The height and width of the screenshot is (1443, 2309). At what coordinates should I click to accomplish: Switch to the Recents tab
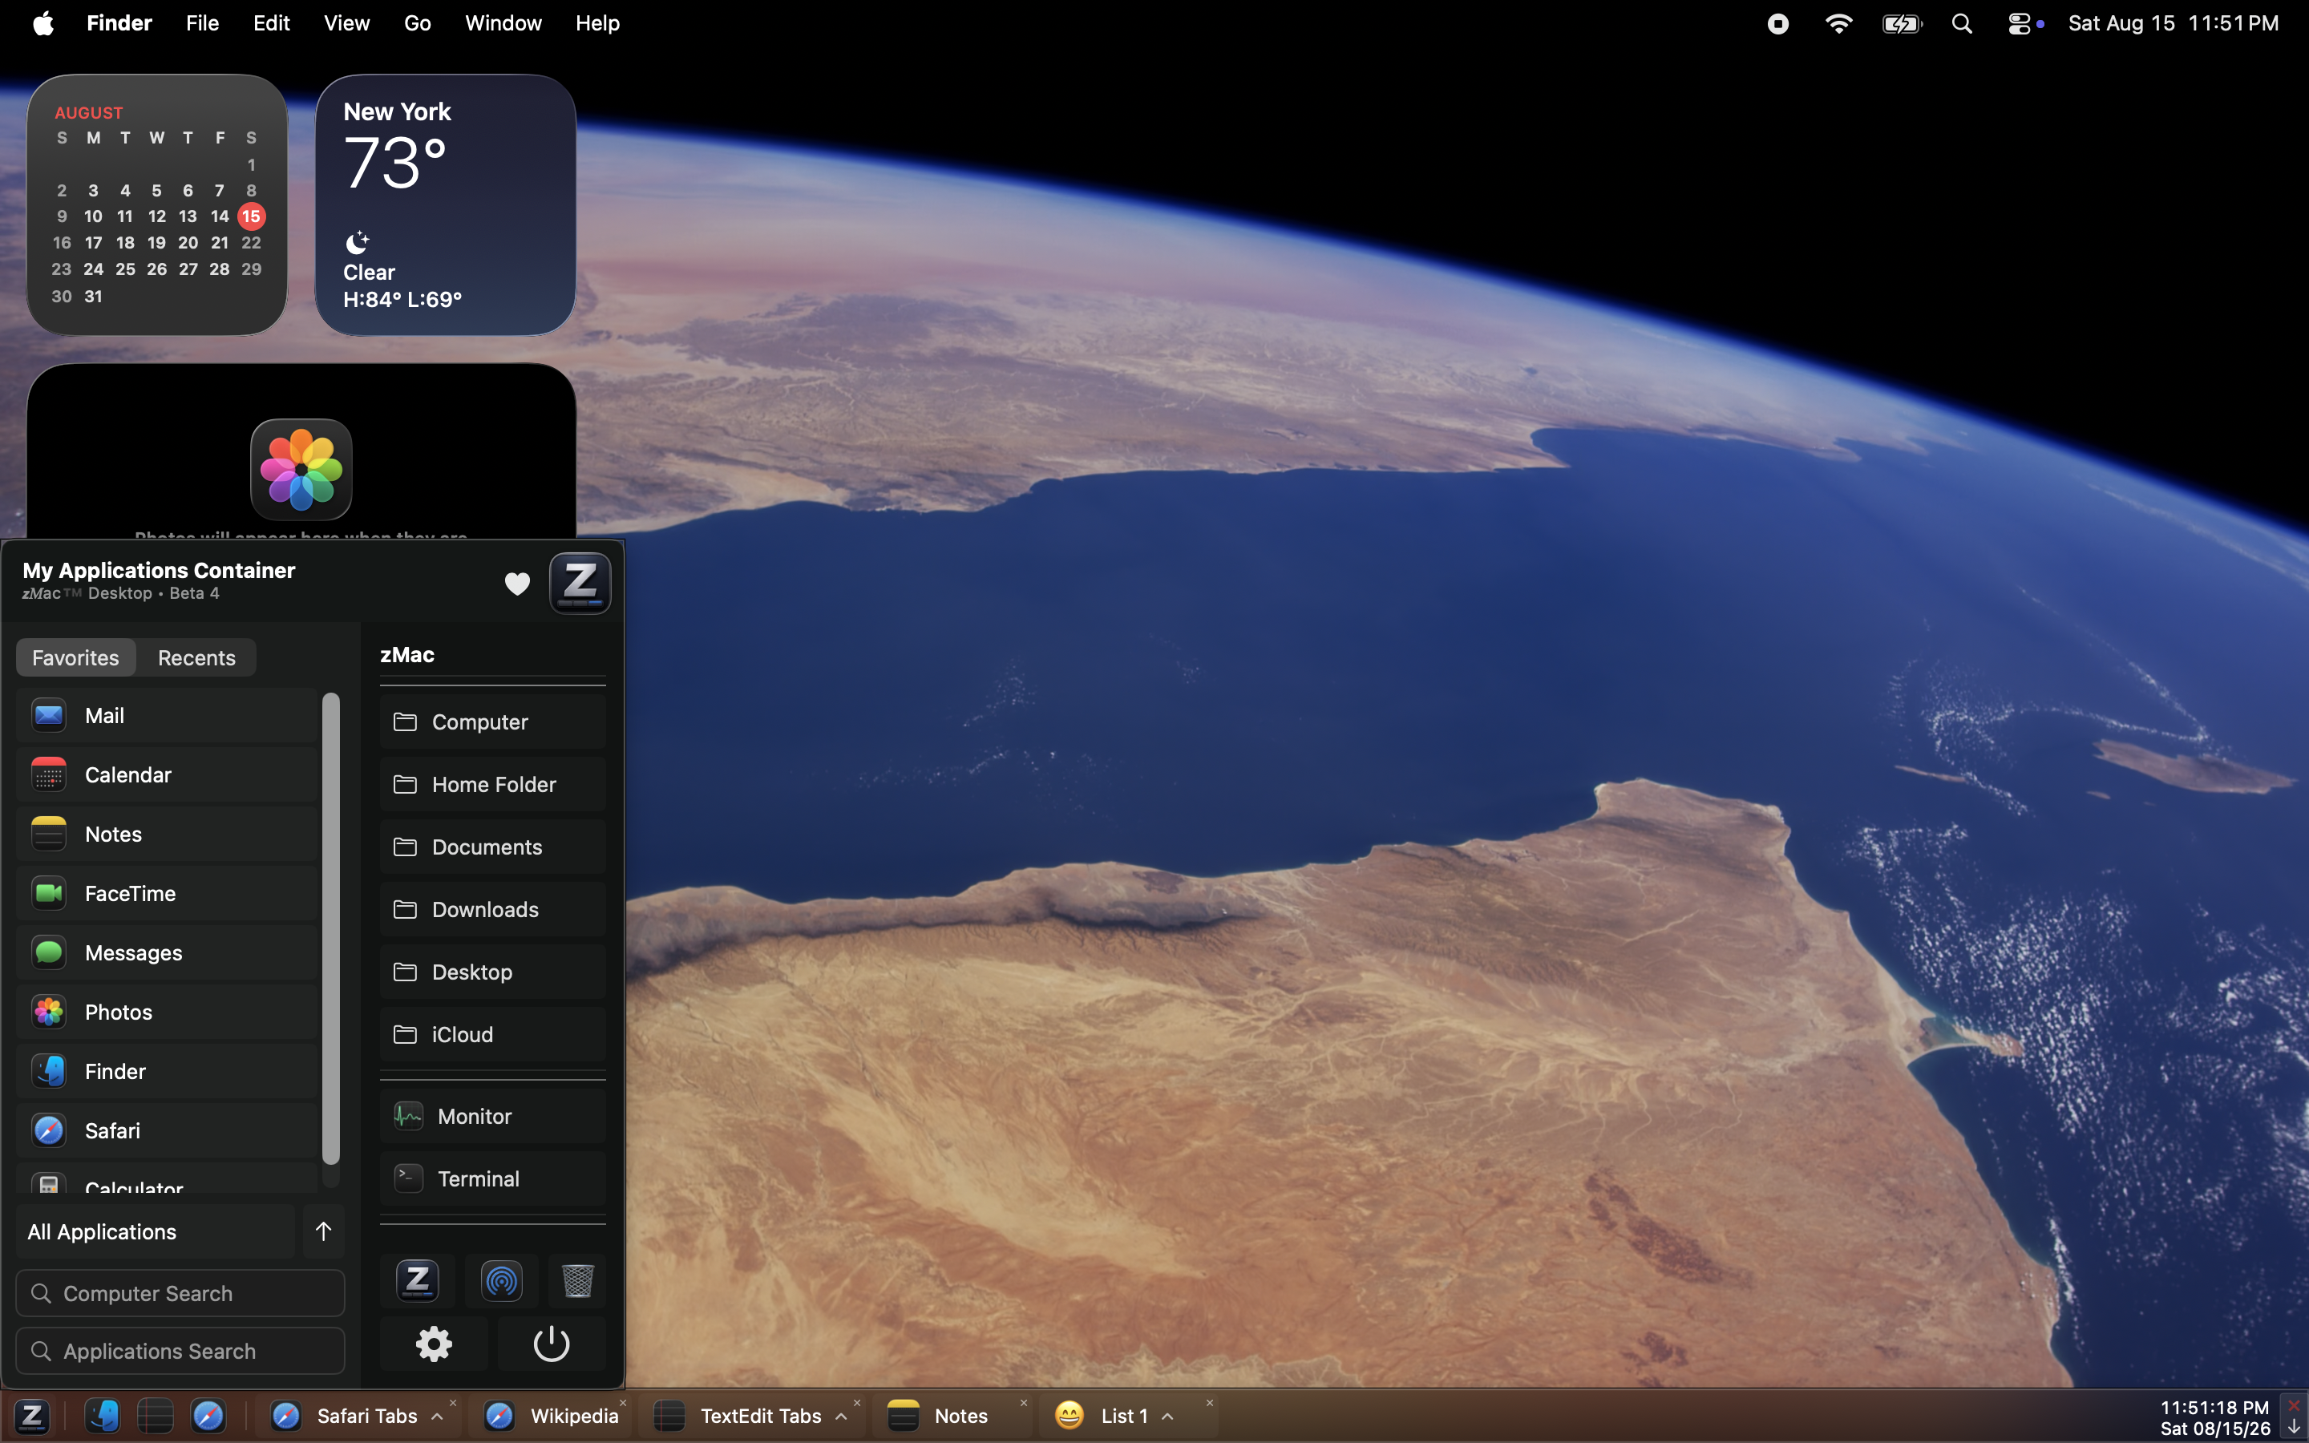pos(196,657)
